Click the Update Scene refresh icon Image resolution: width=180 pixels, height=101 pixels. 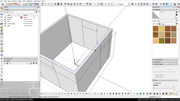[x=5, y=63]
